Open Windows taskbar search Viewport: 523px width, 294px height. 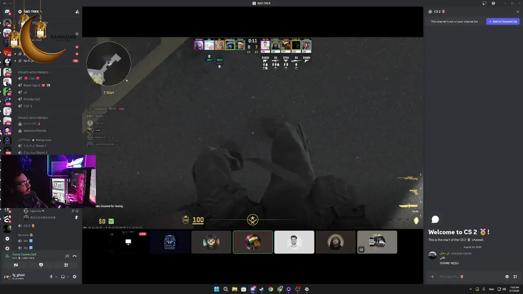tap(226, 289)
